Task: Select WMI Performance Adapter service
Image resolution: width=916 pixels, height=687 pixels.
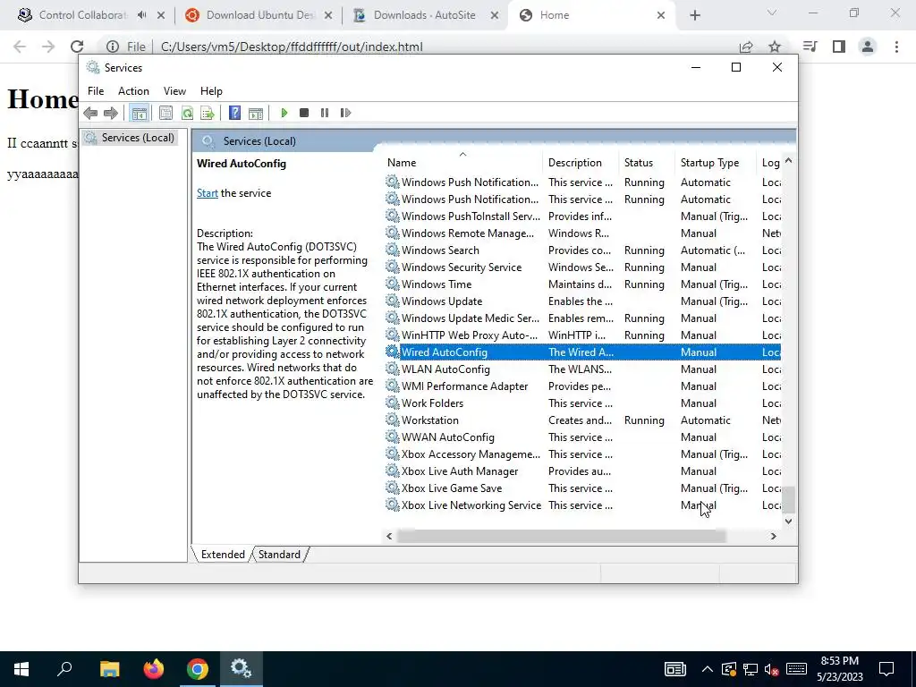Action: tap(582, 386)
